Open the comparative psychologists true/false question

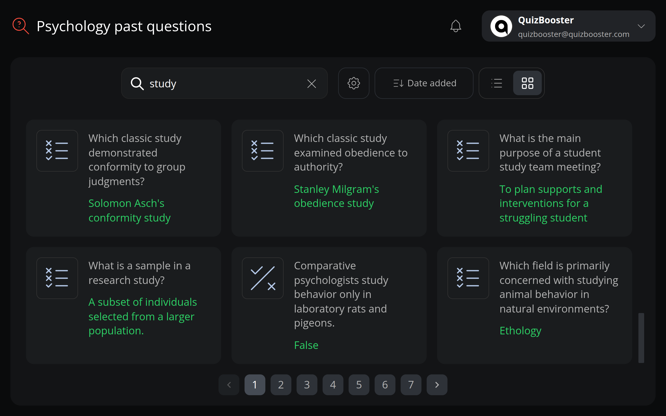341,294
